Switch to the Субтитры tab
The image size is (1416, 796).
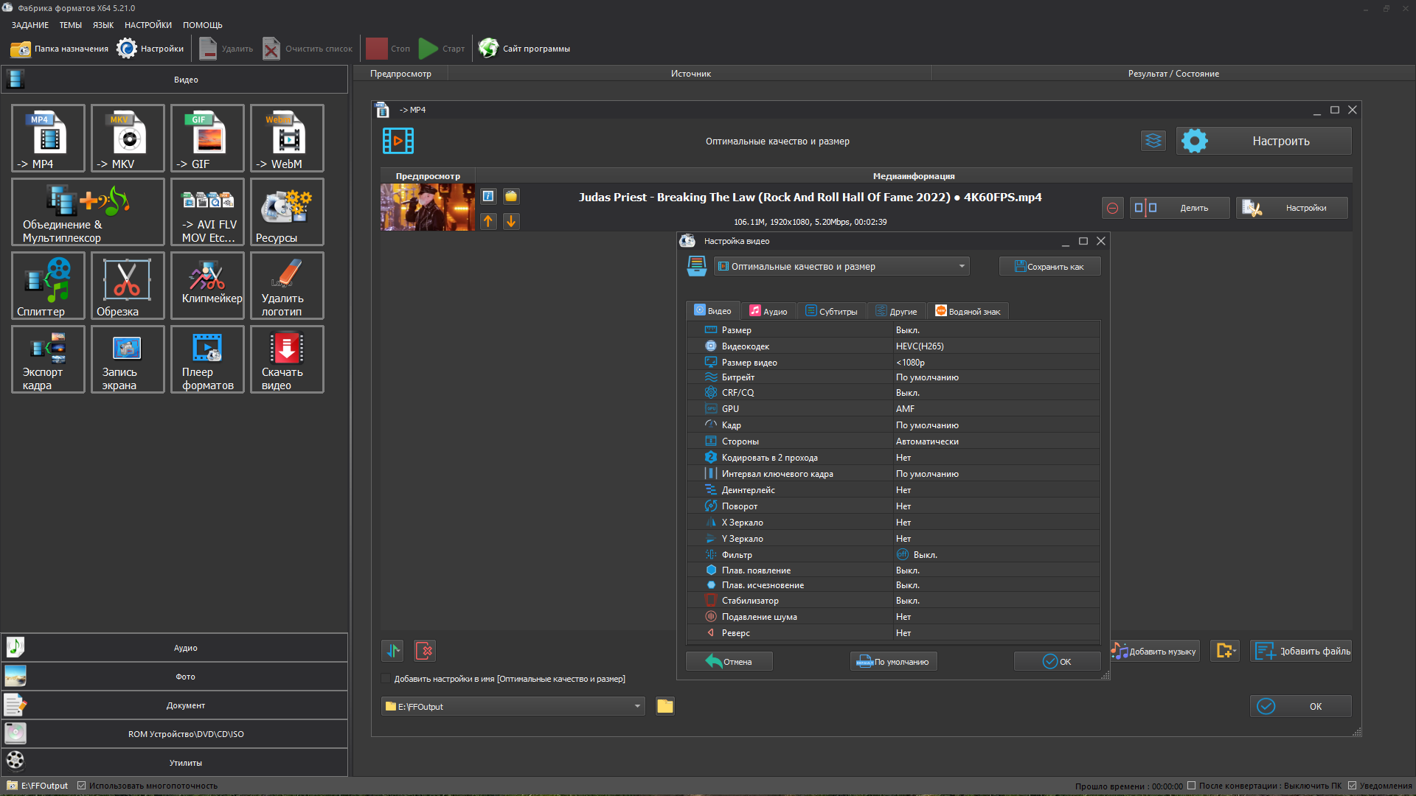(x=832, y=311)
